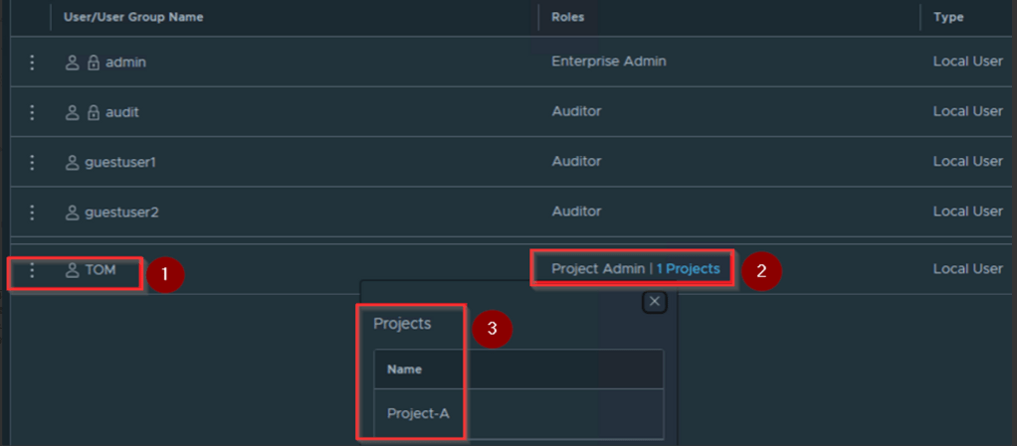Close the Projects popup with X
Viewport: 1017px width, 446px height.
point(654,302)
